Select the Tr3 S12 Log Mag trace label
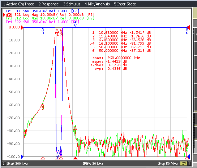The height and width of the screenshot is (168, 197). [x=50, y=18]
